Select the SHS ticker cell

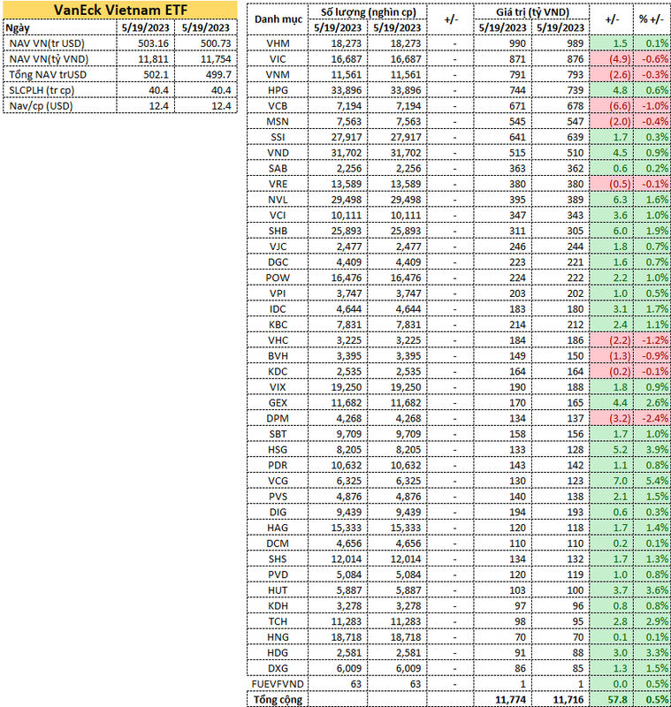coord(278,559)
